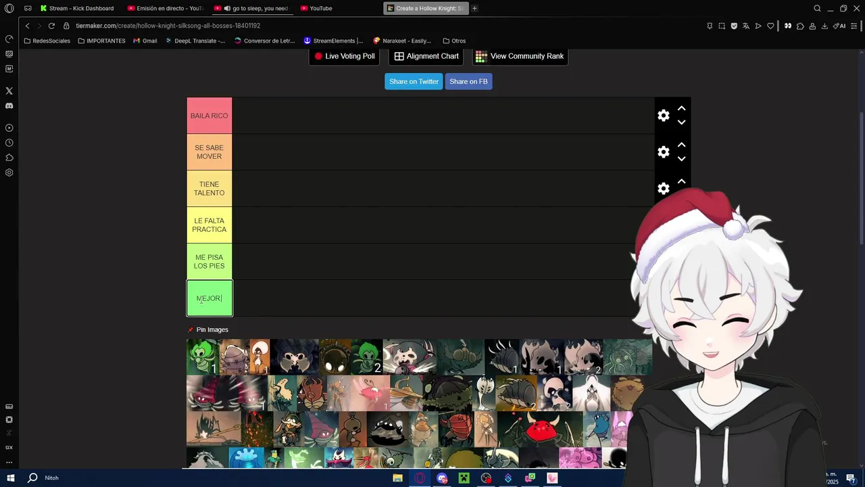Image resolution: width=865 pixels, height=487 pixels.
Task: Open Opera sidebar settings gear
Action: (9, 172)
